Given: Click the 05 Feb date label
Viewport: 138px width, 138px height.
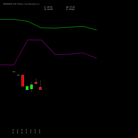Looking at the screenshot, I should point(17,131).
